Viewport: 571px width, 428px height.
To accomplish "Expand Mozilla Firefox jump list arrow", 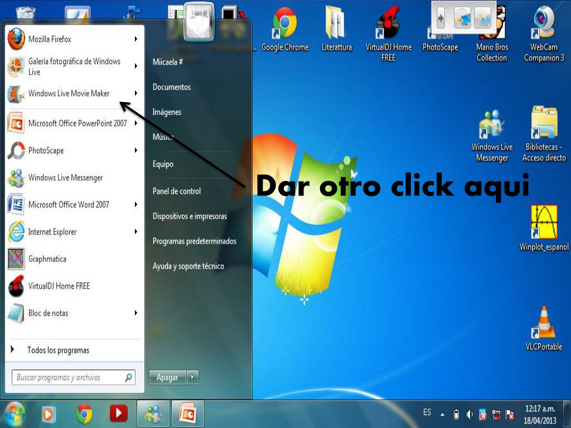I will (x=136, y=39).
